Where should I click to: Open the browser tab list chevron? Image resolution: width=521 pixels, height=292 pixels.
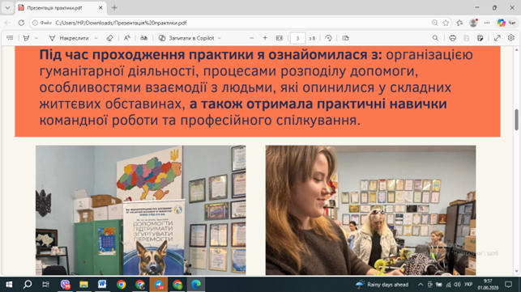point(7,7)
